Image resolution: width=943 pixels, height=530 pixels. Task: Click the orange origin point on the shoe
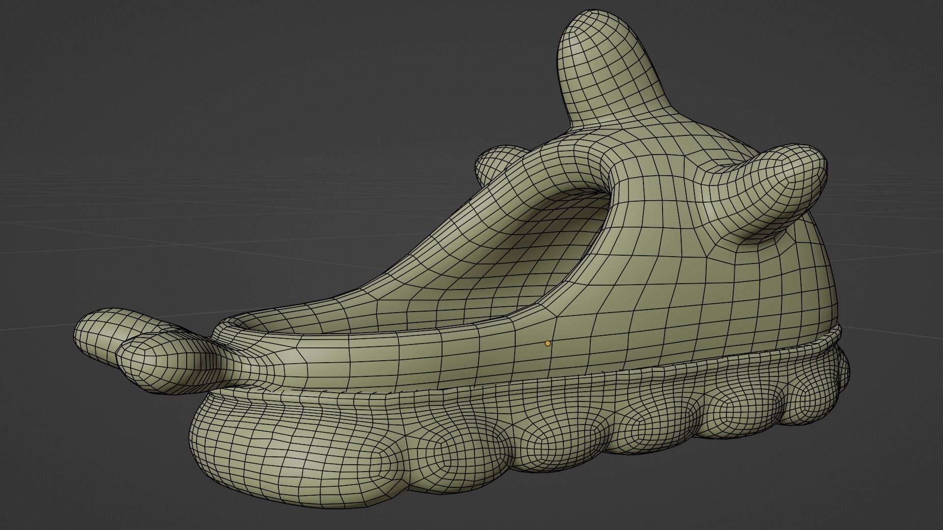(548, 344)
